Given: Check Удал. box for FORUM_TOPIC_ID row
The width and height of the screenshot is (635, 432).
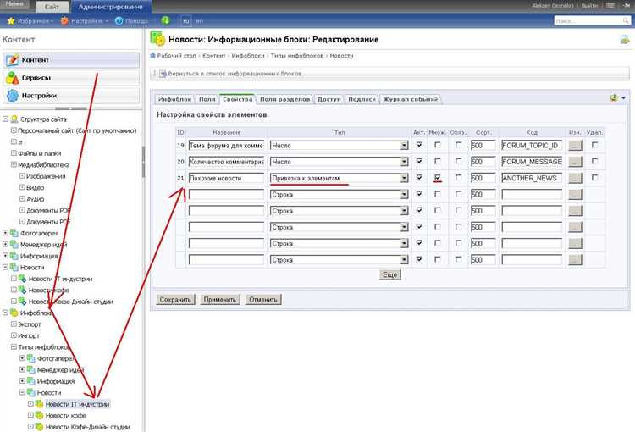Looking at the screenshot, I should tap(594, 145).
